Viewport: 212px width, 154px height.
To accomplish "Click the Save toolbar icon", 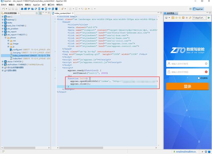I will [x=10, y=9].
